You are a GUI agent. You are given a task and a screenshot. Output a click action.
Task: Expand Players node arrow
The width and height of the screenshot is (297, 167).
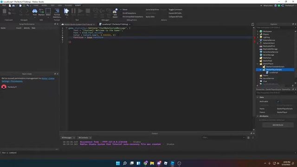tap(258, 34)
